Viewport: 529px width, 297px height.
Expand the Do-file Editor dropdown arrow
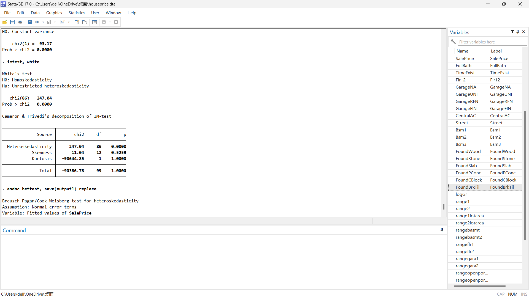click(x=69, y=22)
